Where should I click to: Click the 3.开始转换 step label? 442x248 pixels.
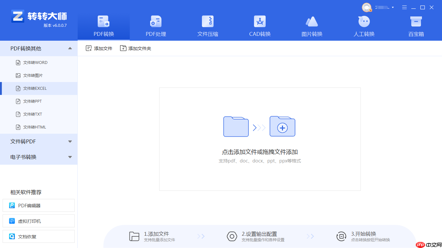tap(364, 234)
